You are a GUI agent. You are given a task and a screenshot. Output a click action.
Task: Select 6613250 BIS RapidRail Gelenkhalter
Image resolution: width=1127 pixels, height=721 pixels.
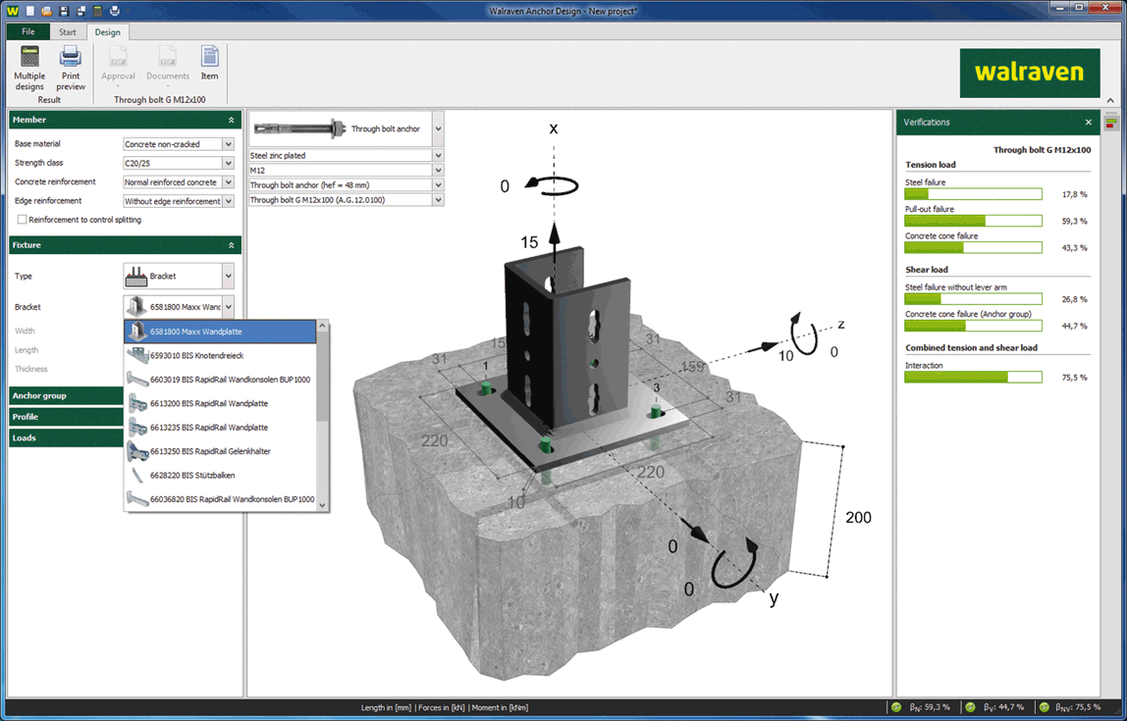pyautogui.click(x=221, y=451)
